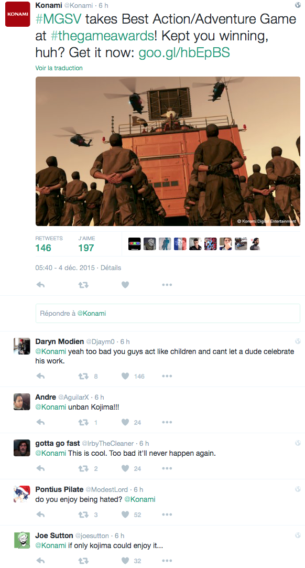Open the MGSV soldiers image
The image size is (305, 568).
point(168,152)
